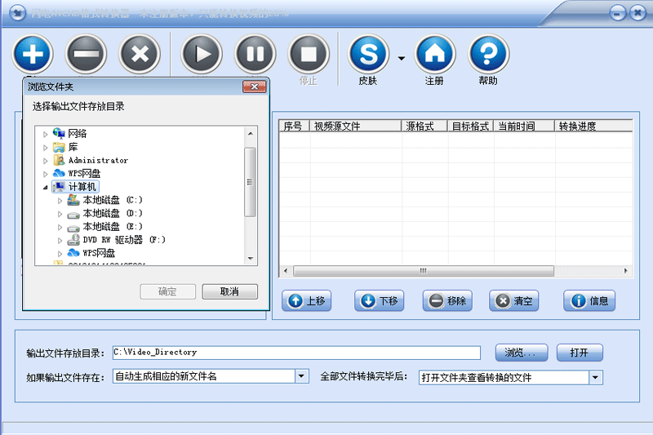
Task: Click the 视频源文件 column header
Action: click(x=355, y=126)
